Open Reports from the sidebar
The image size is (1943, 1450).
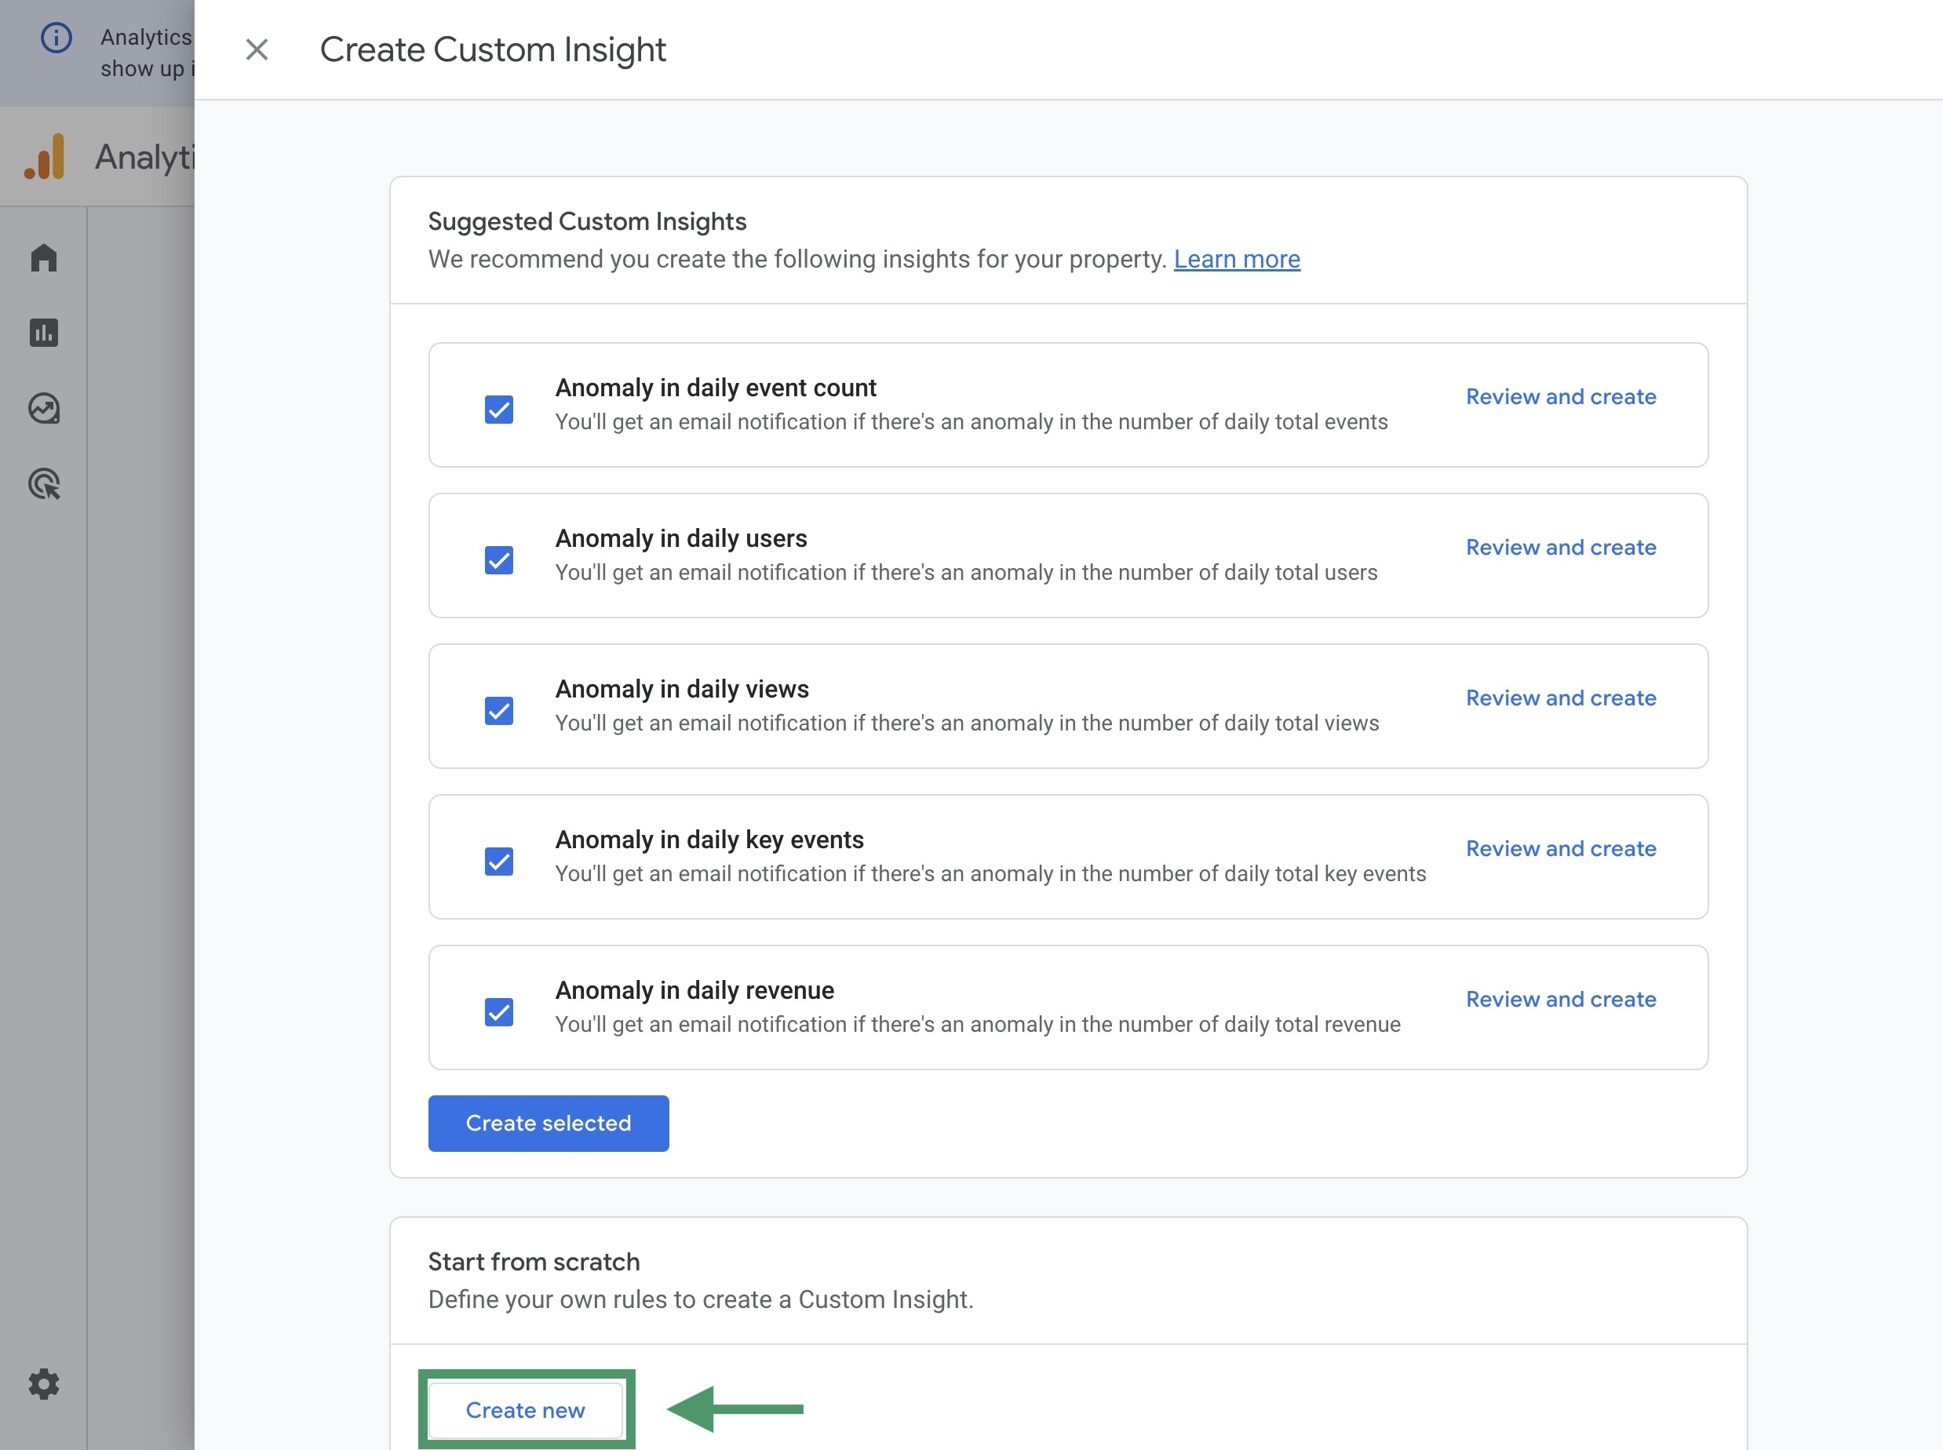pyautogui.click(x=43, y=333)
